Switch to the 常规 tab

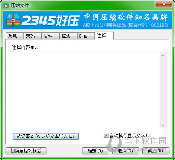(x=14, y=36)
